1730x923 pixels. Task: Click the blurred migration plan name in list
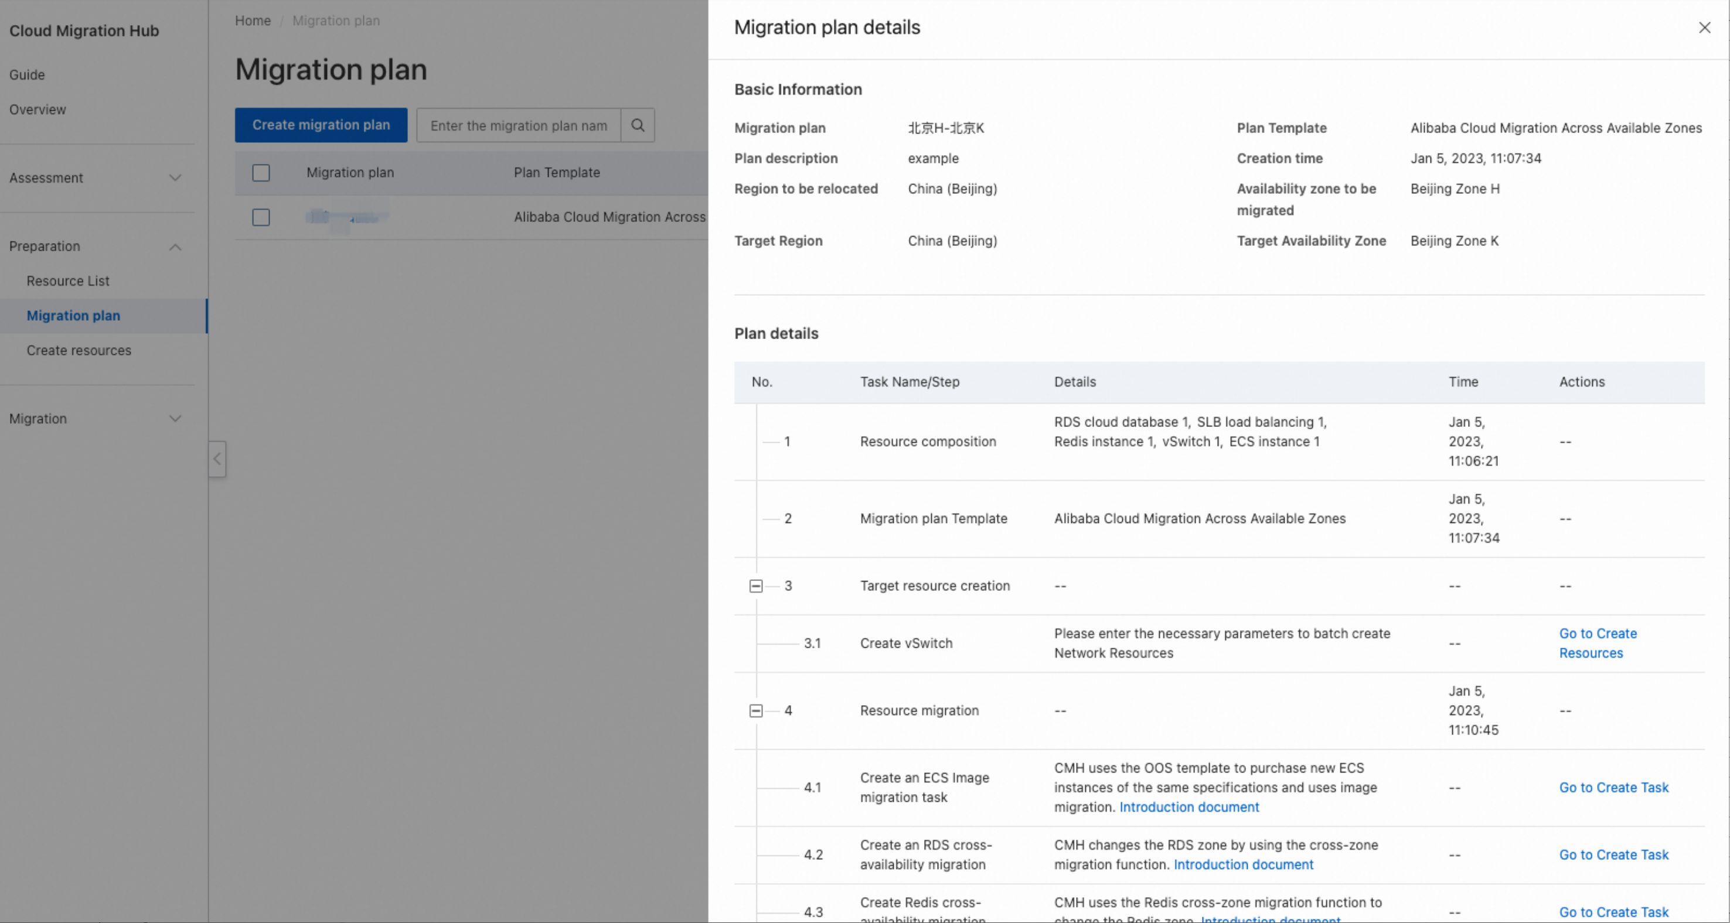(x=346, y=217)
